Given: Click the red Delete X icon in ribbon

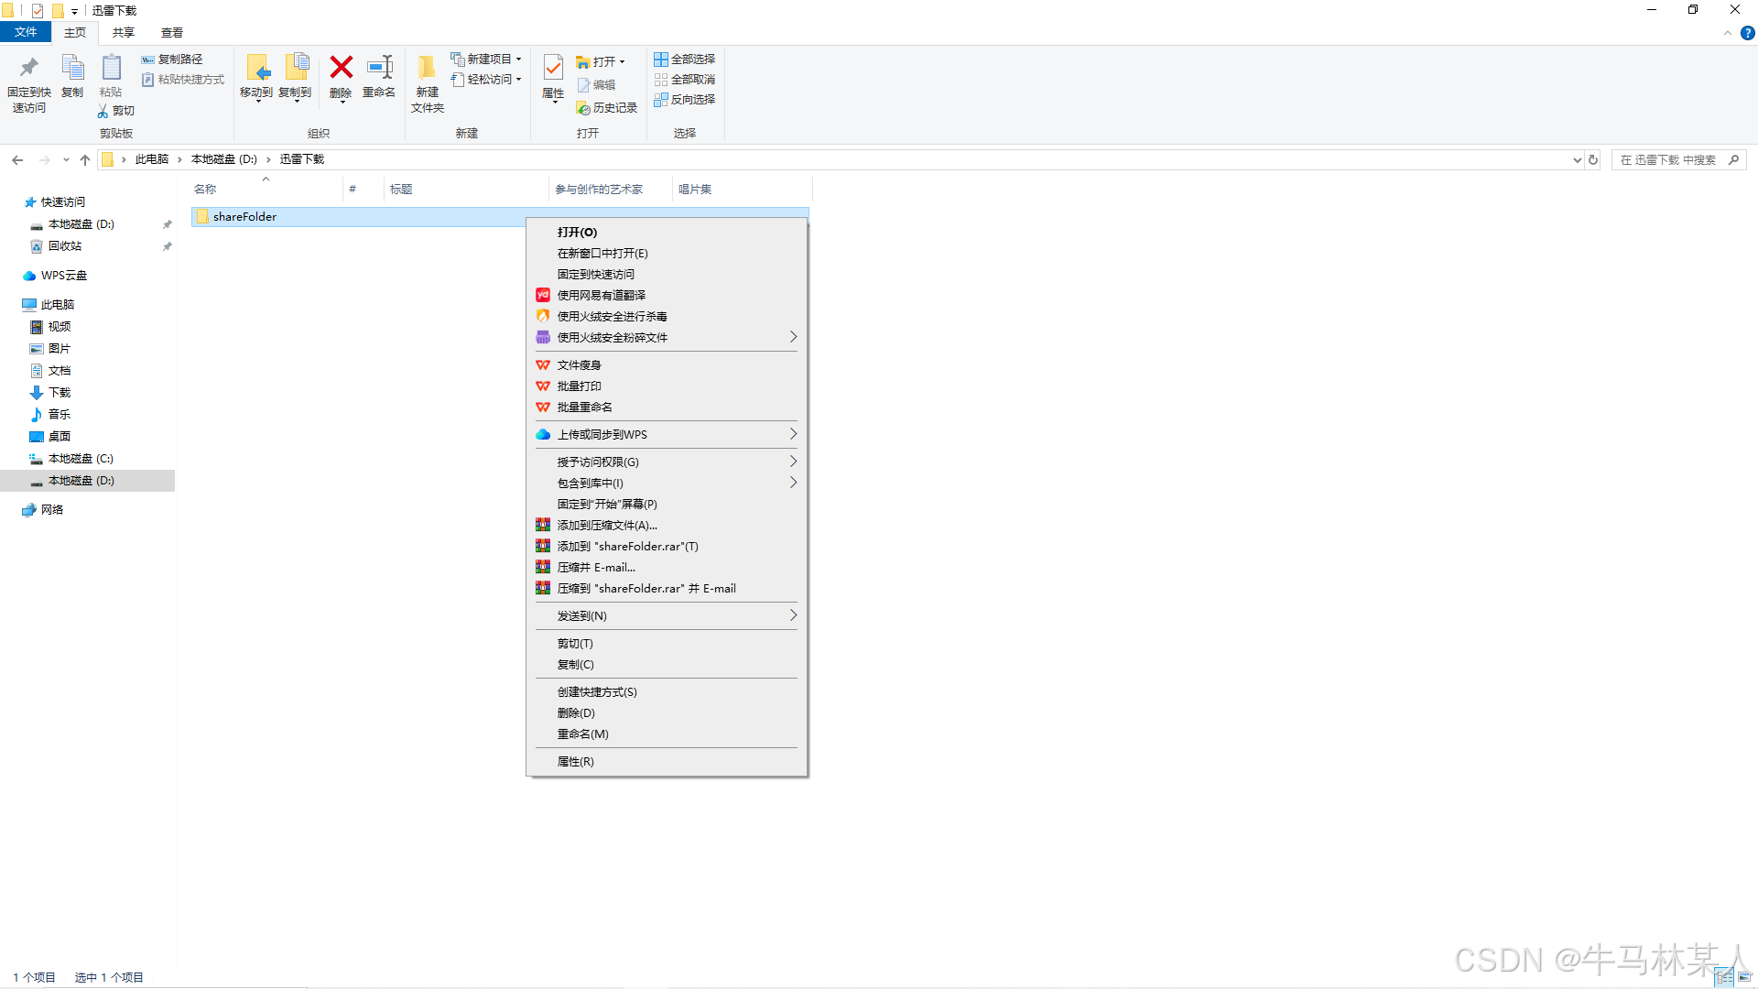Looking at the screenshot, I should [341, 68].
